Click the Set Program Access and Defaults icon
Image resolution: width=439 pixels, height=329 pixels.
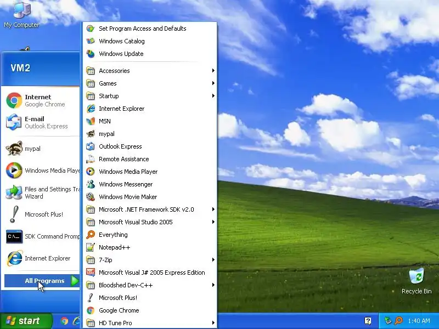pos(91,29)
